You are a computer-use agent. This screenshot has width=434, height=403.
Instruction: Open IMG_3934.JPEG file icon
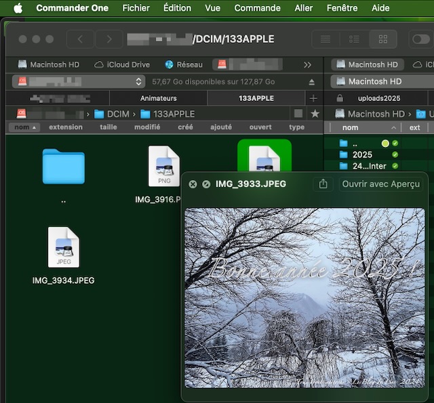point(63,248)
